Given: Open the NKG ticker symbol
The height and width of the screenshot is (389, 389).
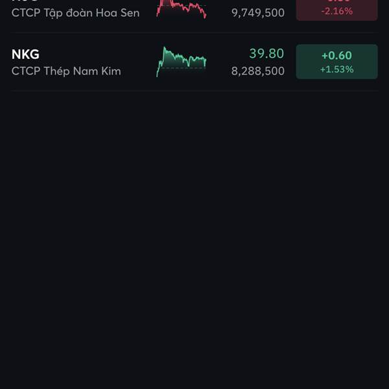Looking at the screenshot, I should (25, 54).
